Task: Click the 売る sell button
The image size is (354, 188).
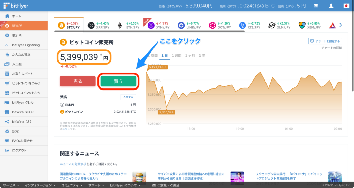Action: [78, 81]
